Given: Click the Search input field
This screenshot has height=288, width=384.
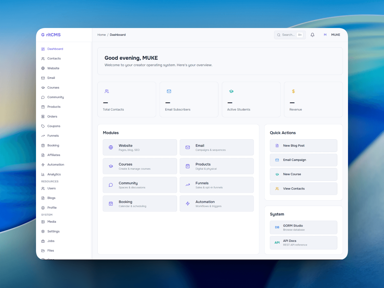Looking at the screenshot, I should [288, 35].
